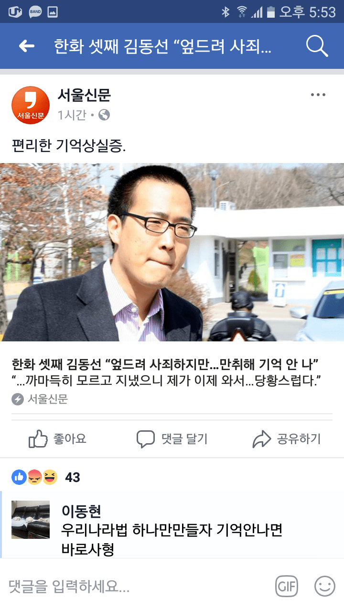
Task: Open the three-dot post options menu
Action: 318,95
